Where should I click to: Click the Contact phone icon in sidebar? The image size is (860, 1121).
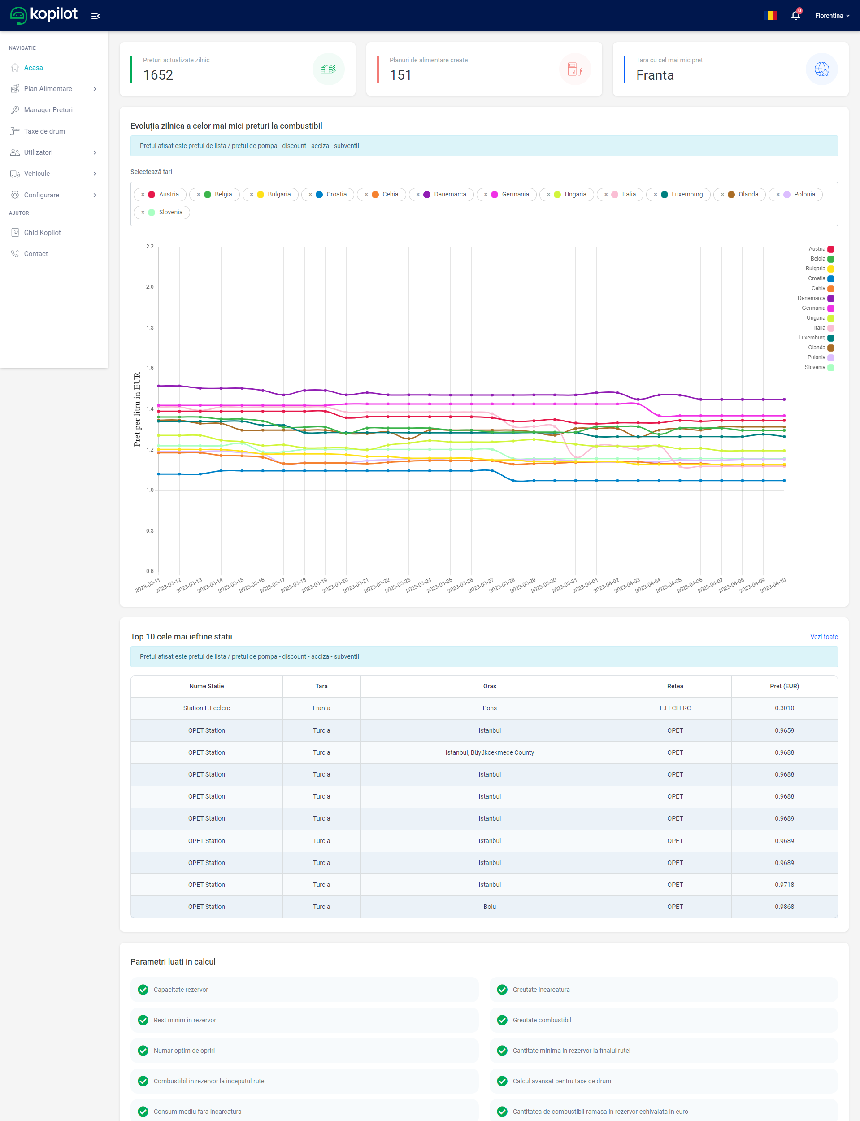(x=15, y=254)
